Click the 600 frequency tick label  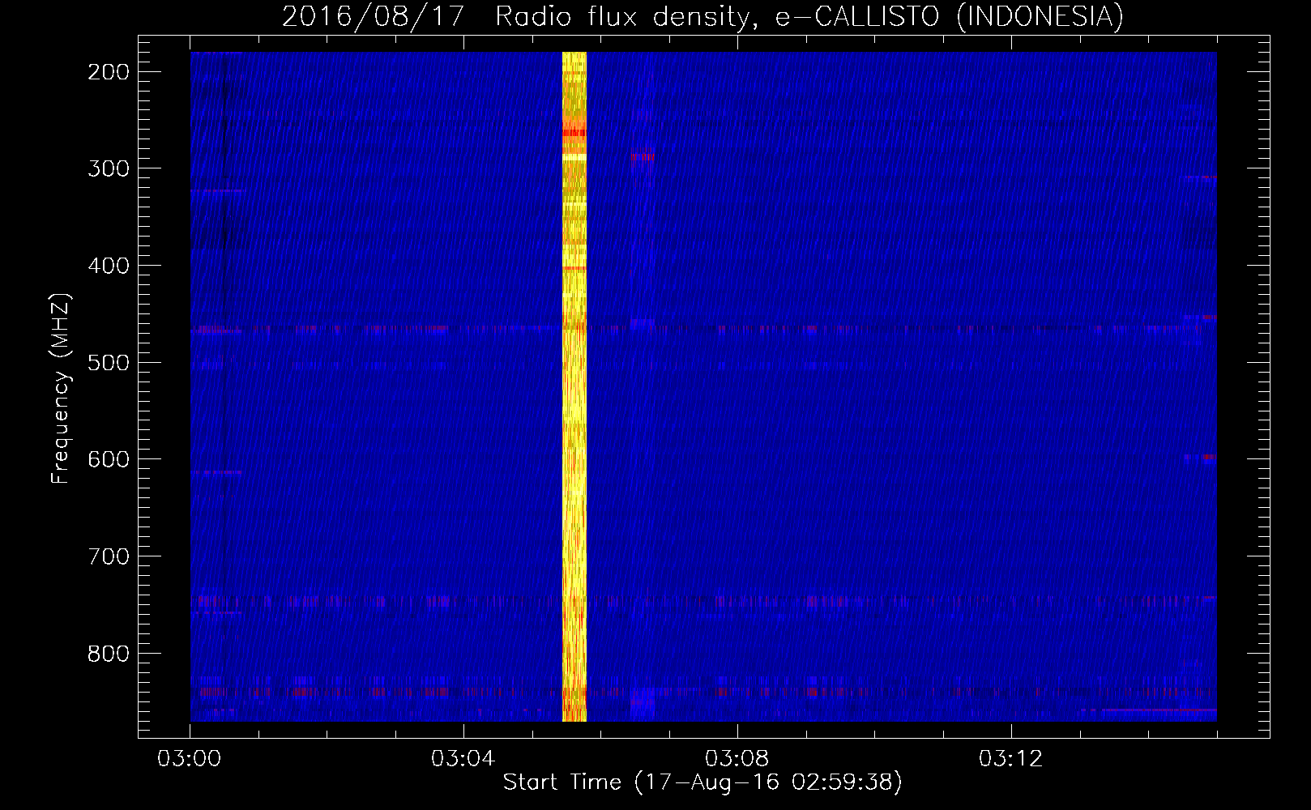coord(108,459)
